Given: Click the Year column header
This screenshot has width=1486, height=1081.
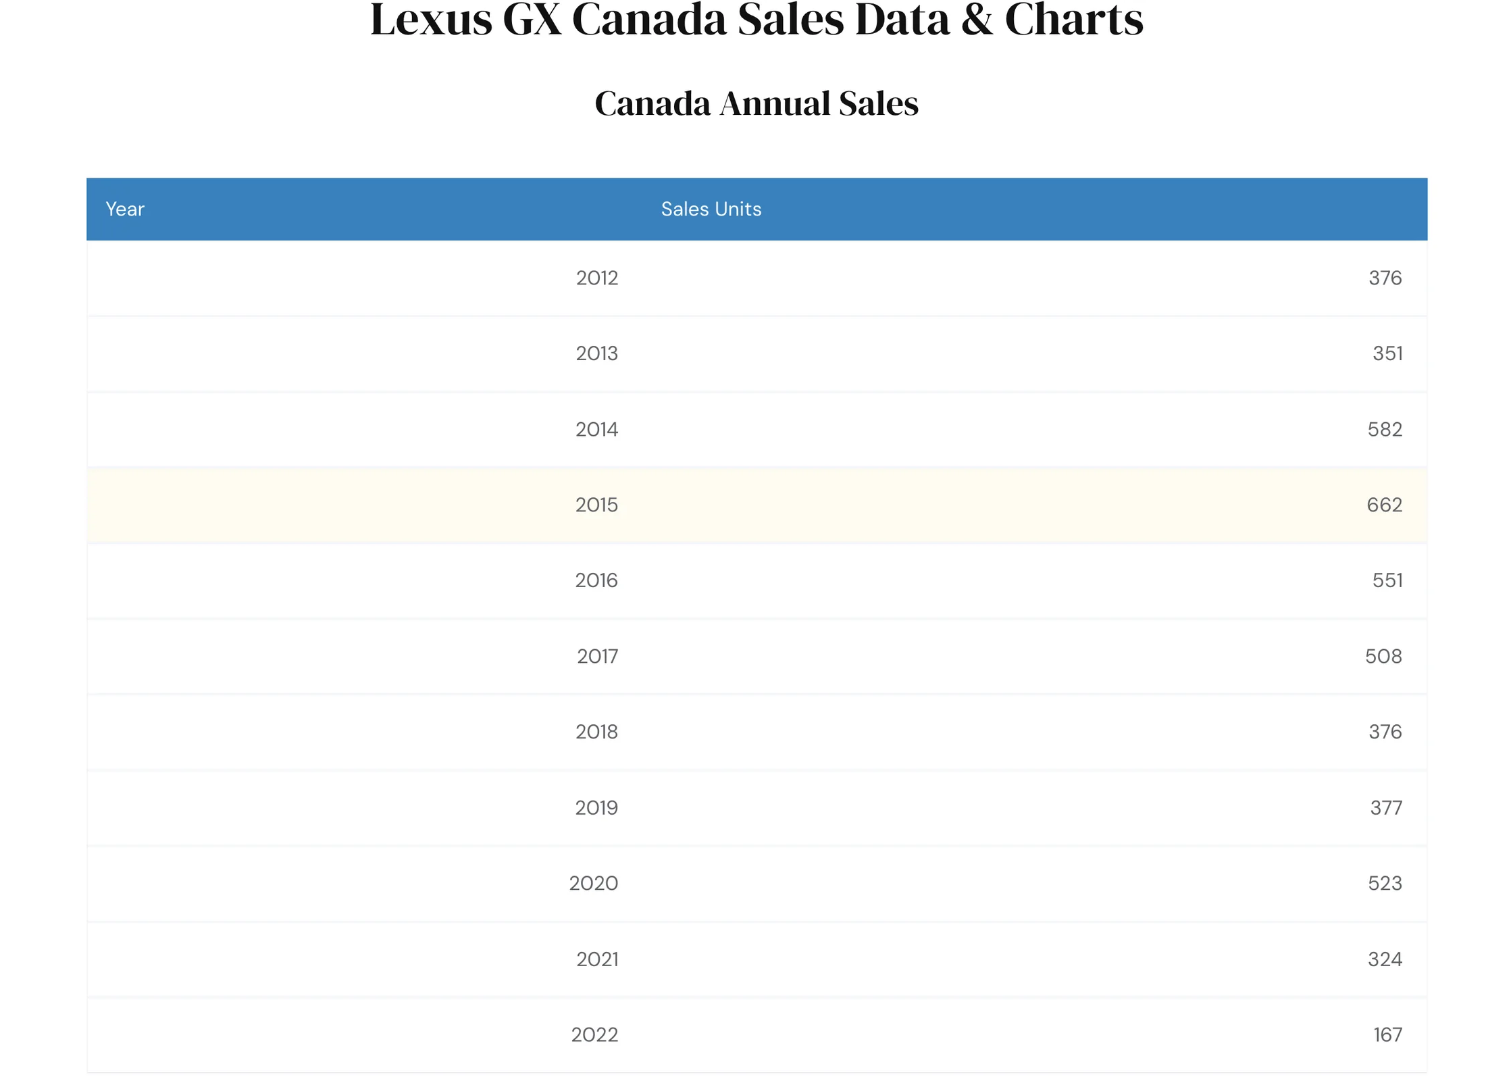Looking at the screenshot, I should (125, 209).
